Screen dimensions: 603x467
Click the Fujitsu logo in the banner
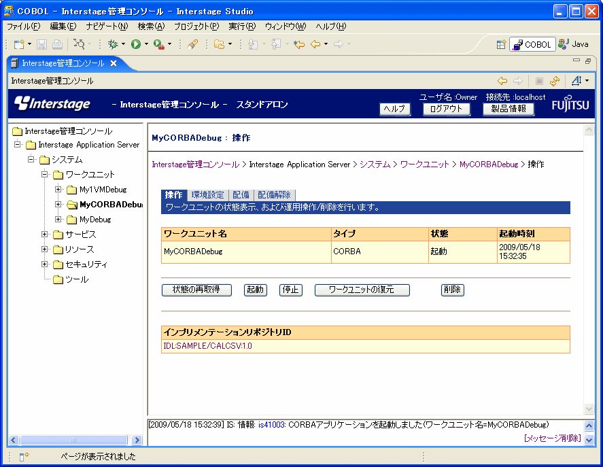570,103
